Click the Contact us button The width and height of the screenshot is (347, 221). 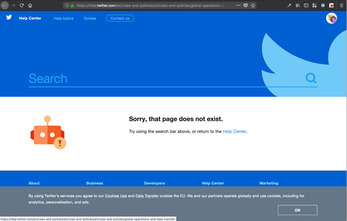click(x=120, y=18)
